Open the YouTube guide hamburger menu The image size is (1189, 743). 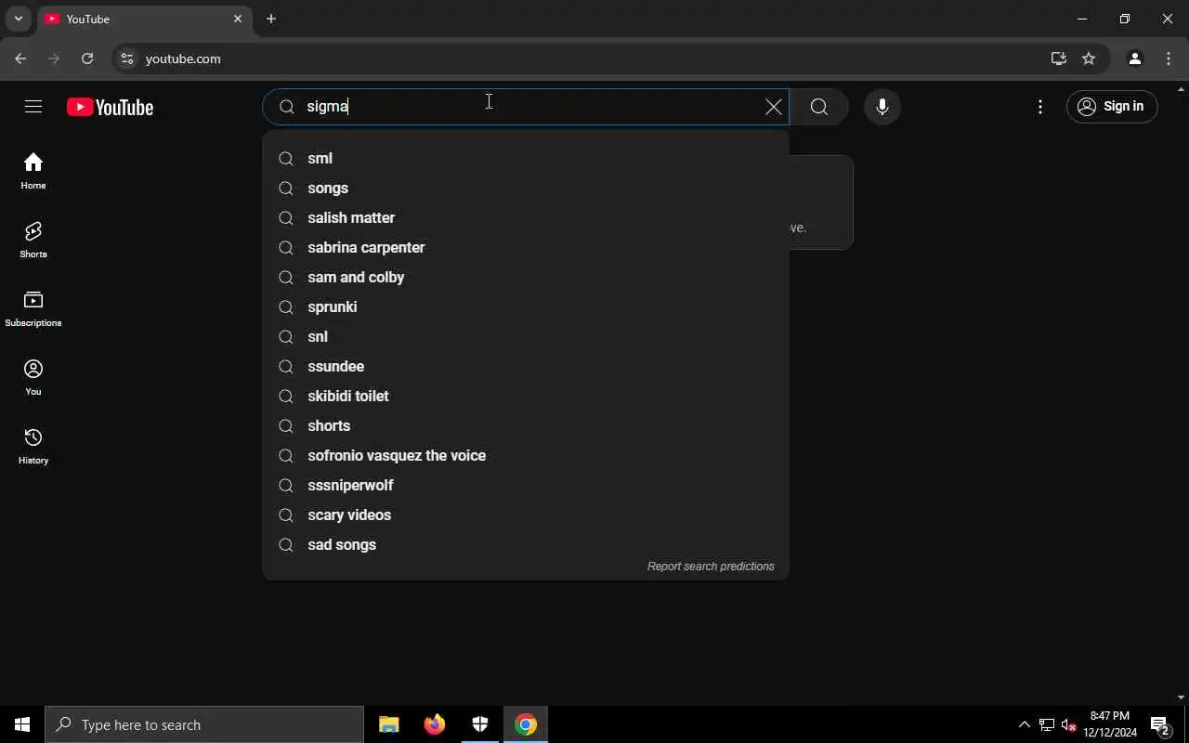click(33, 107)
